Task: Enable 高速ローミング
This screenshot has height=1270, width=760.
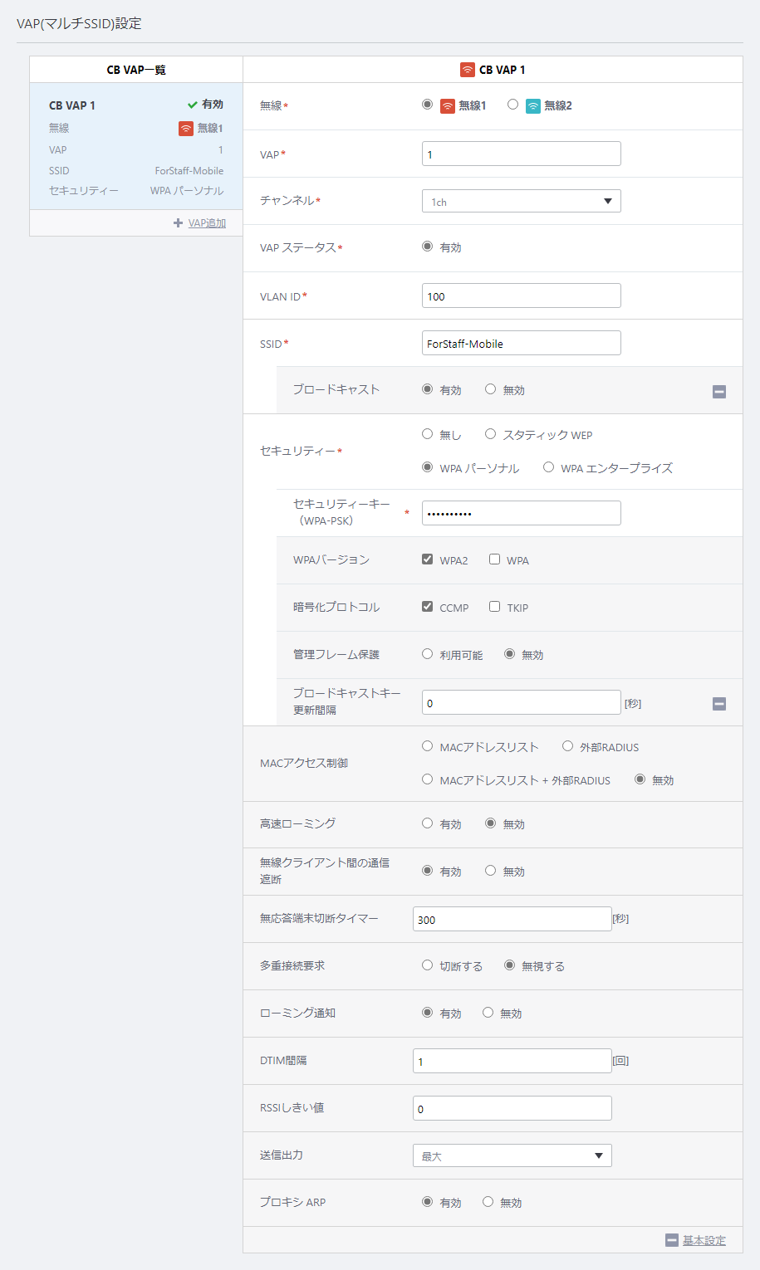Action: point(427,823)
